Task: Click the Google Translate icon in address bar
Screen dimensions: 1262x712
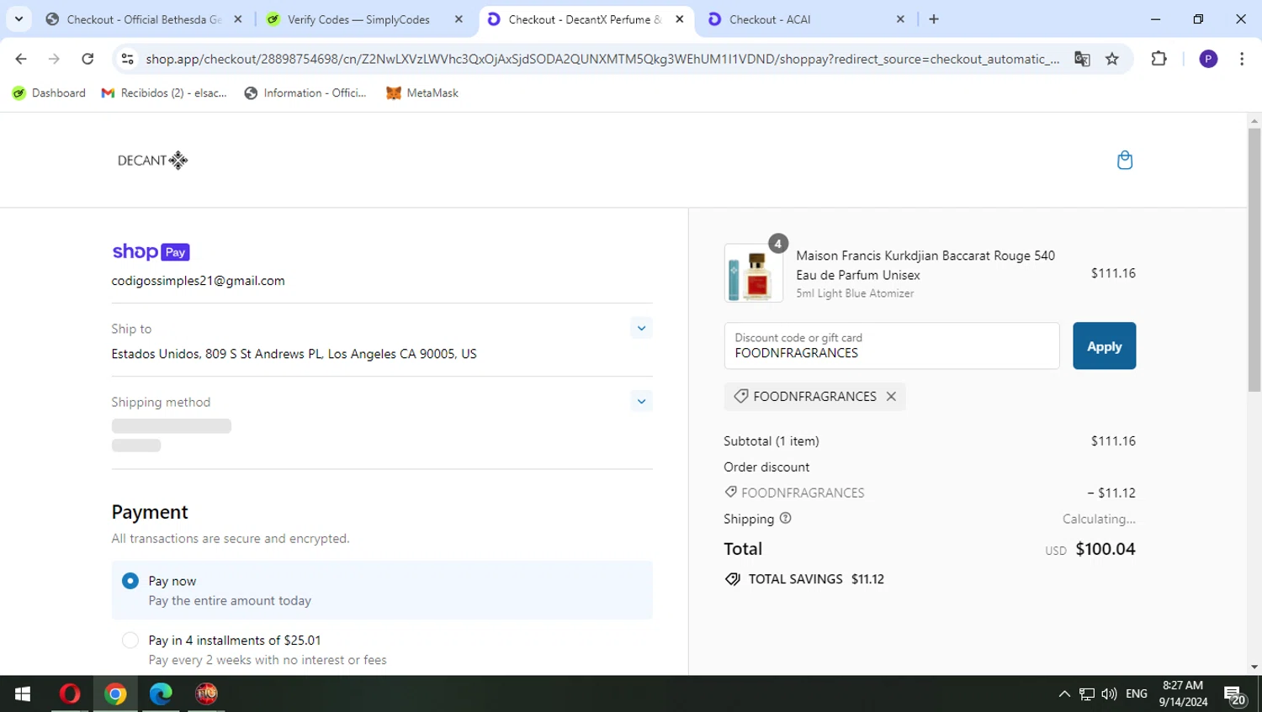Action: click(x=1082, y=59)
